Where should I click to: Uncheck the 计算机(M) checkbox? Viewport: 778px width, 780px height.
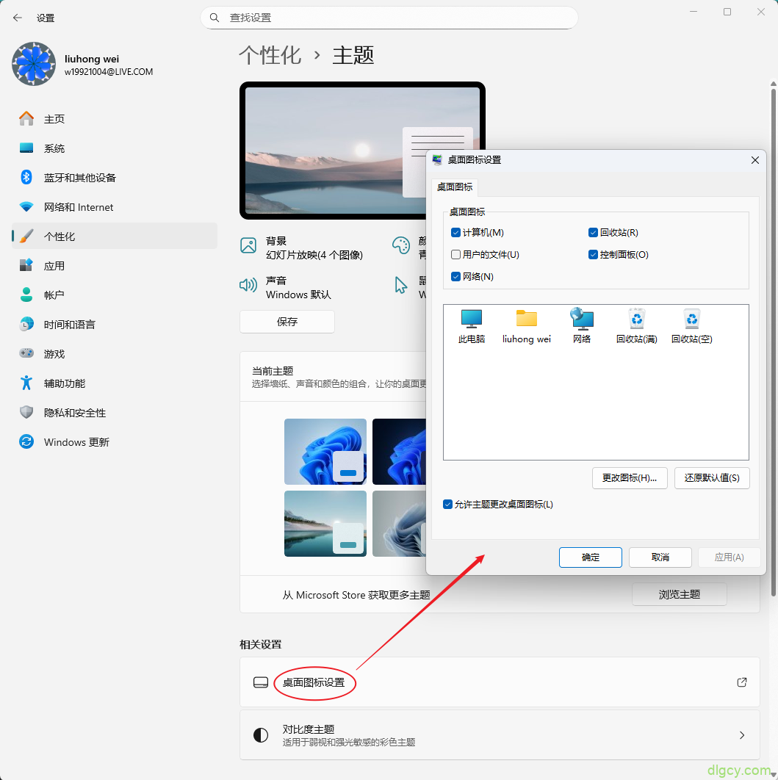456,233
